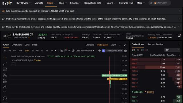Close the prize pool announcement banner
Image resolution: width=183 pixels, height=103 pixels.
click(x=179, y=11)
